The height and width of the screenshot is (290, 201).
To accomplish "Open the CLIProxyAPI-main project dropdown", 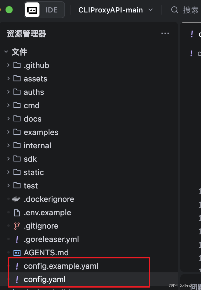I will tap(116, 10).
